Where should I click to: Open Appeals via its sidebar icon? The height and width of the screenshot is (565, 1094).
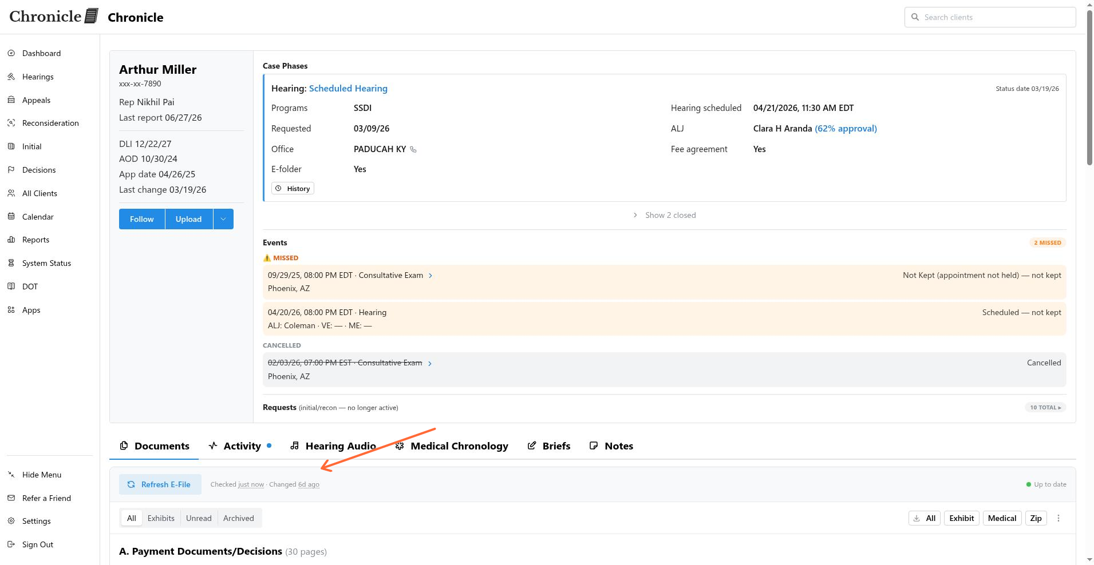tap(11, 100)
